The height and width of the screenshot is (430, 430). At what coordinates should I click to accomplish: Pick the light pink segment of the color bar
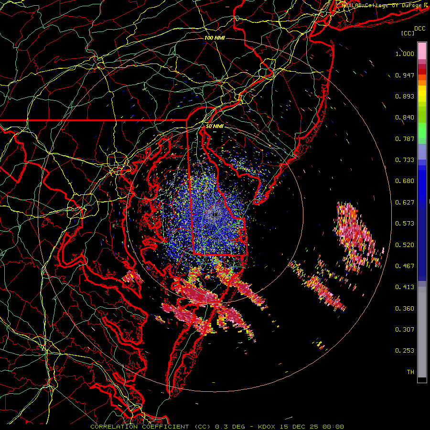coord(422,51)
